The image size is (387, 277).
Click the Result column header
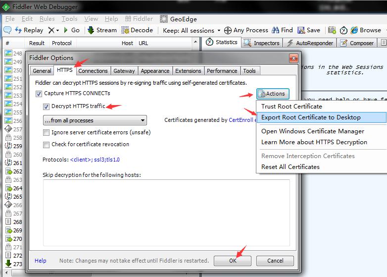37,43
